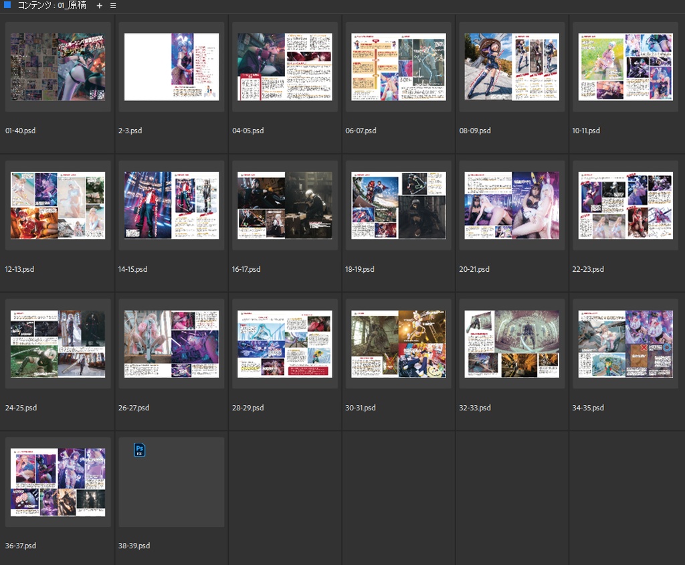The image size is (685, 565).
Task: Click the file name 2-3.psd
Action: click(x=130, y=131)
